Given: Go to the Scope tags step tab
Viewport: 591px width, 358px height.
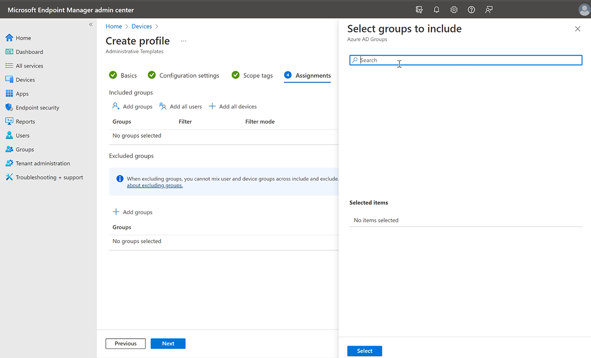Looking at the screenshot, I should tap(252, 75).
